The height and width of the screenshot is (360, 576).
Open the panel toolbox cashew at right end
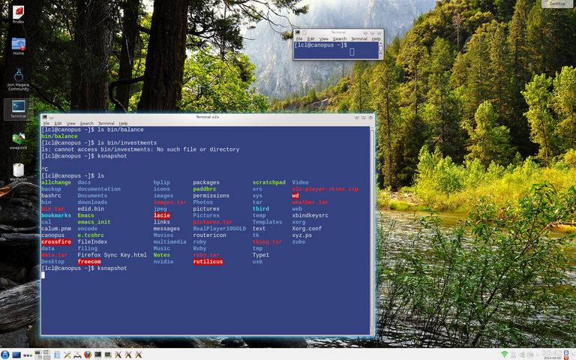coord(574,355)
